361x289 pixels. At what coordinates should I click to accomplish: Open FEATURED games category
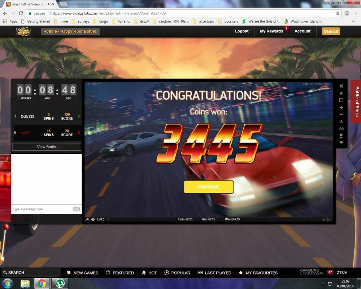tap(120, 273)
